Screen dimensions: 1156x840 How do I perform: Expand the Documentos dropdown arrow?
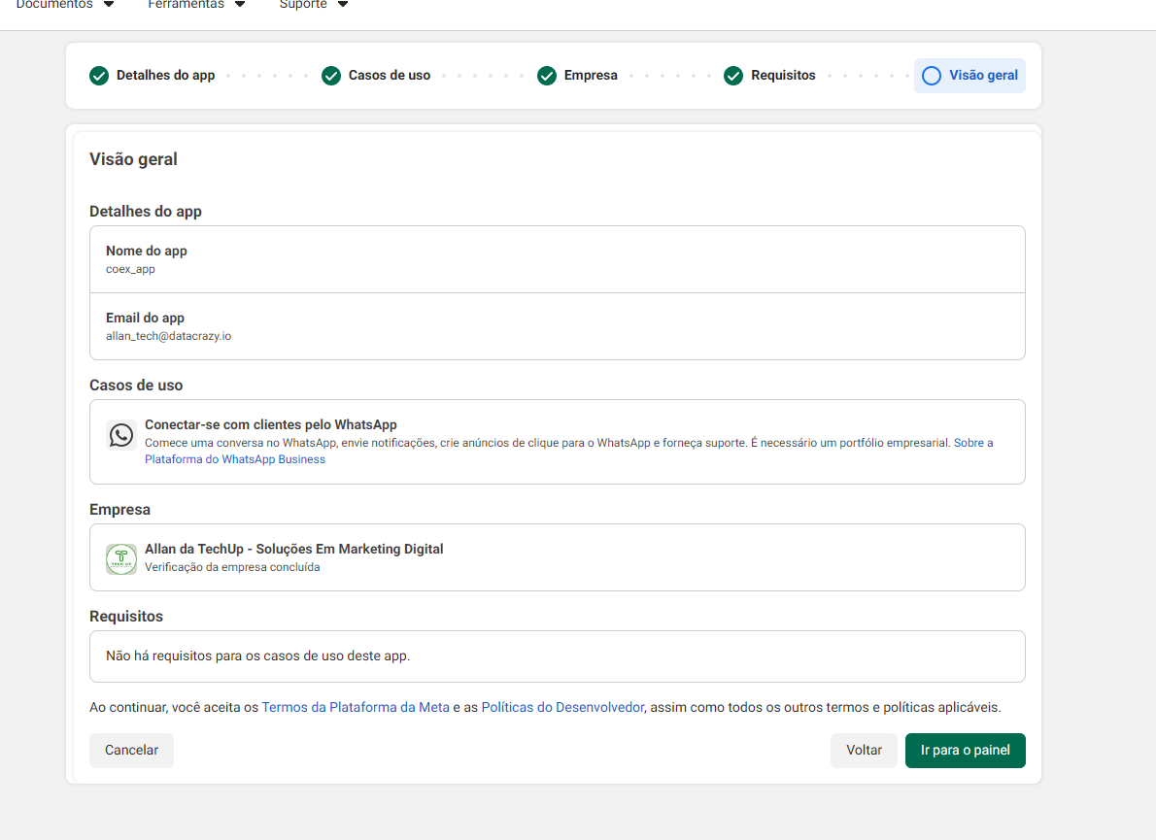[x=109, y=5]
